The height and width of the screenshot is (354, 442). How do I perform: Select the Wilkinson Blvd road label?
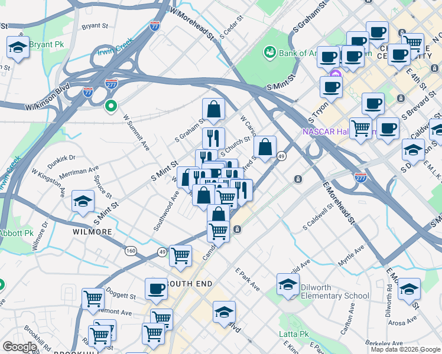tap(47, 97)
